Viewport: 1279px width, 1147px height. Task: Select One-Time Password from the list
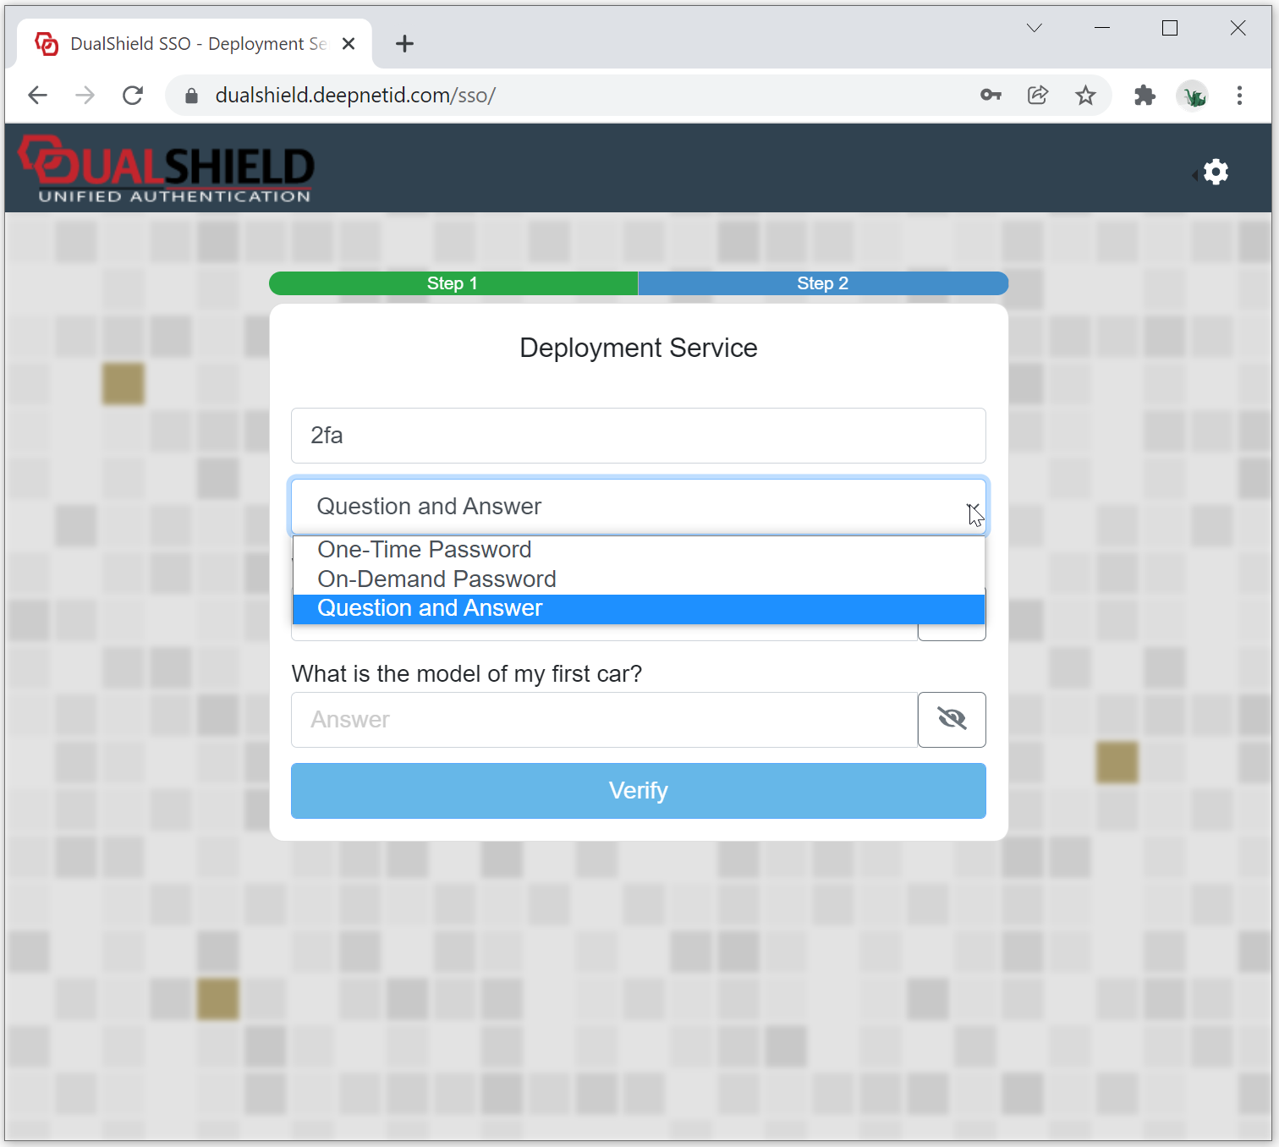coord(424,550)
